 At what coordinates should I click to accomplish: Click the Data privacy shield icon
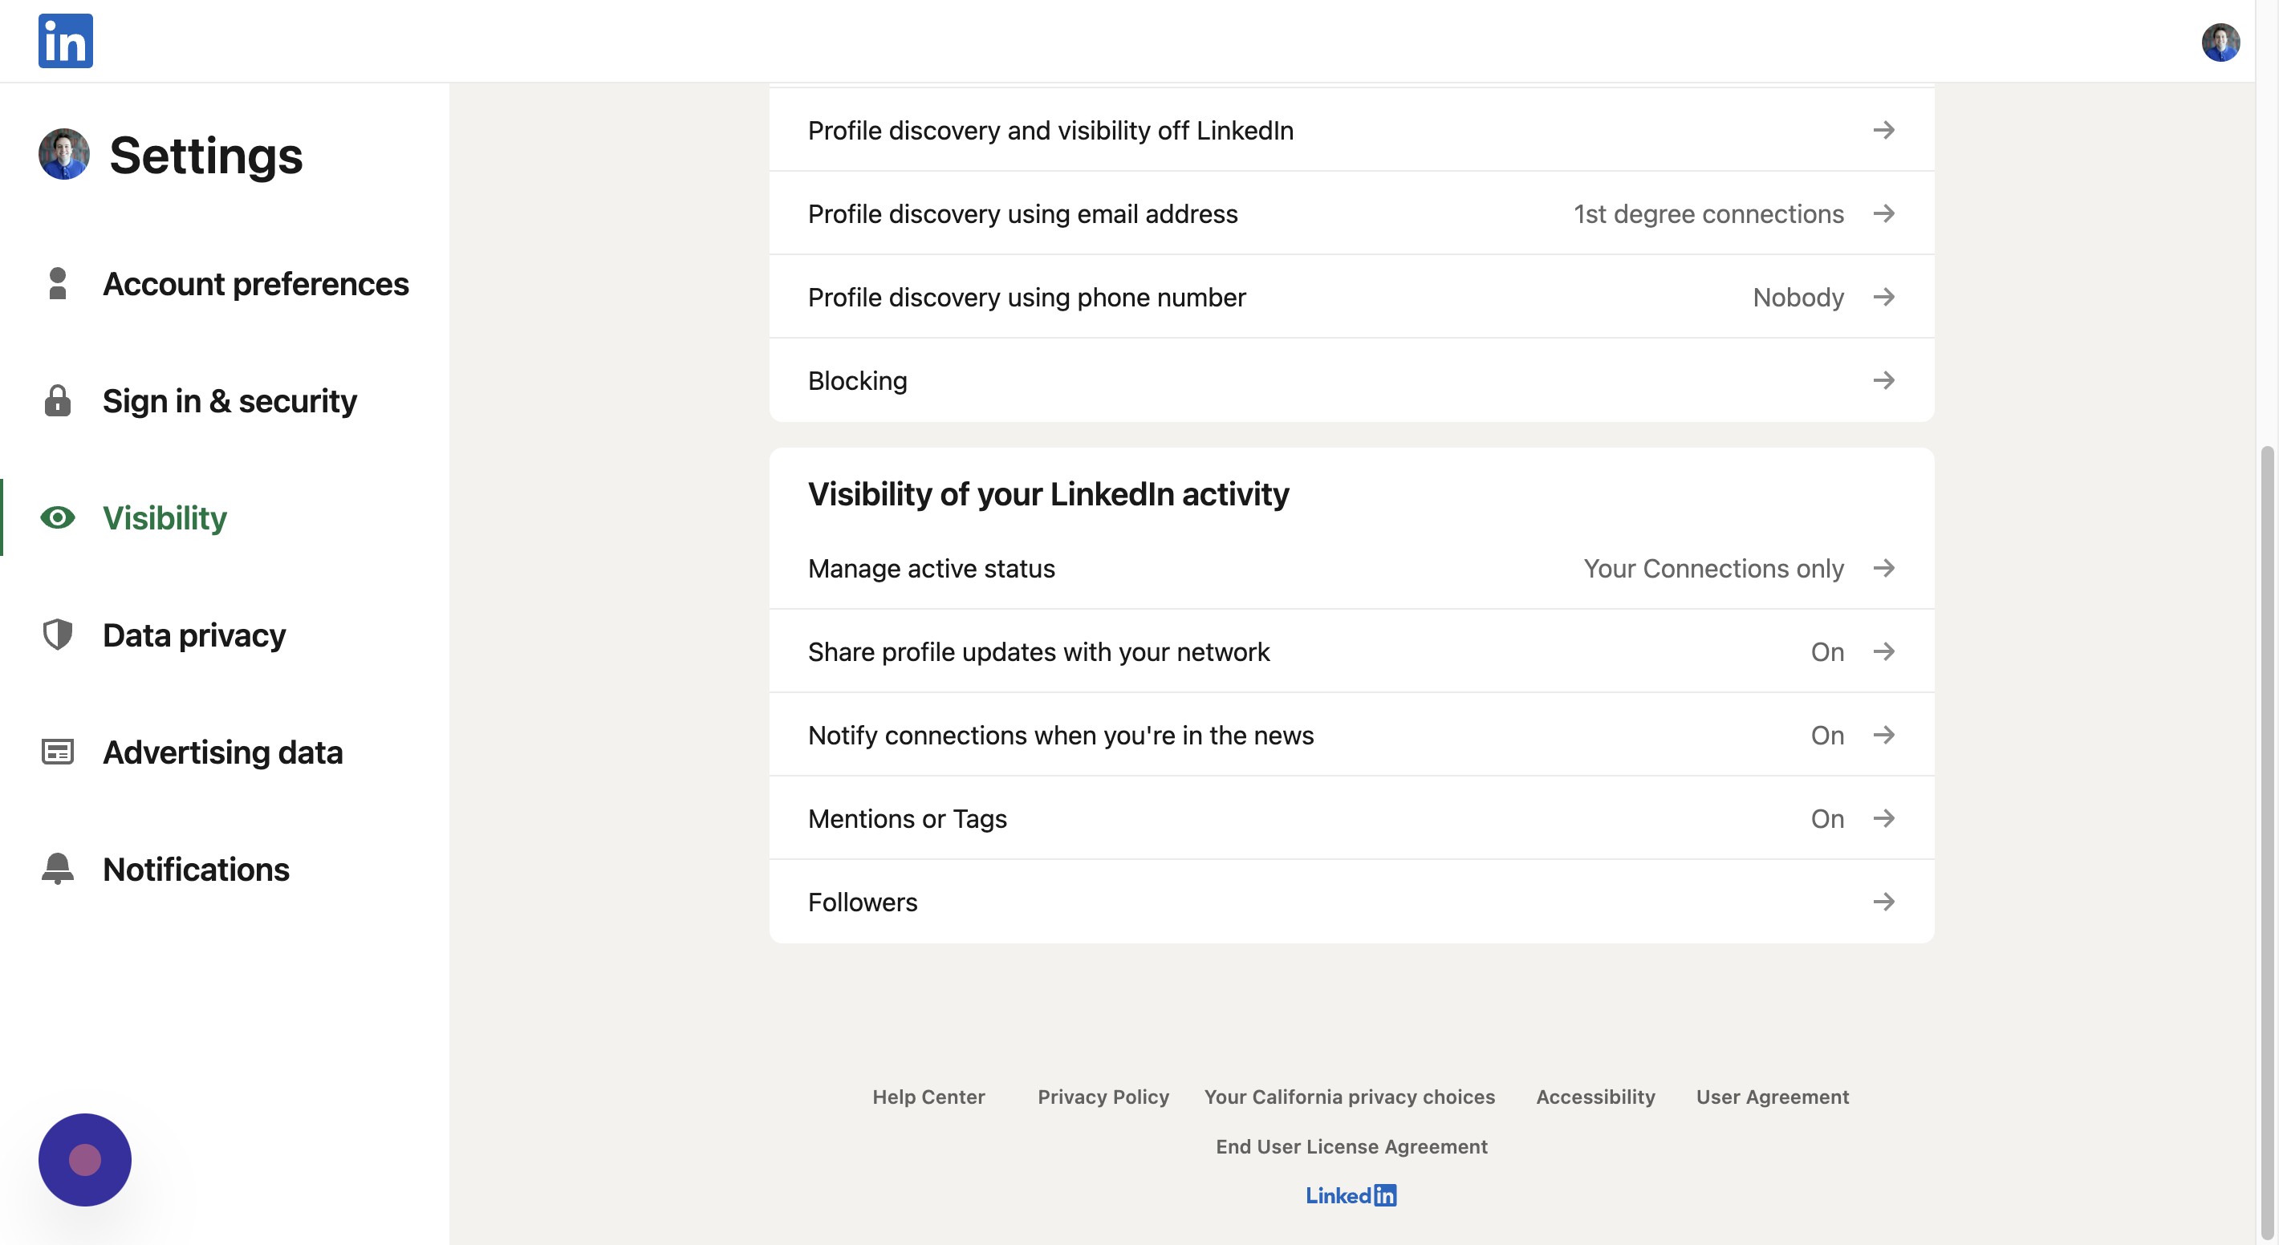coord(58,635)
